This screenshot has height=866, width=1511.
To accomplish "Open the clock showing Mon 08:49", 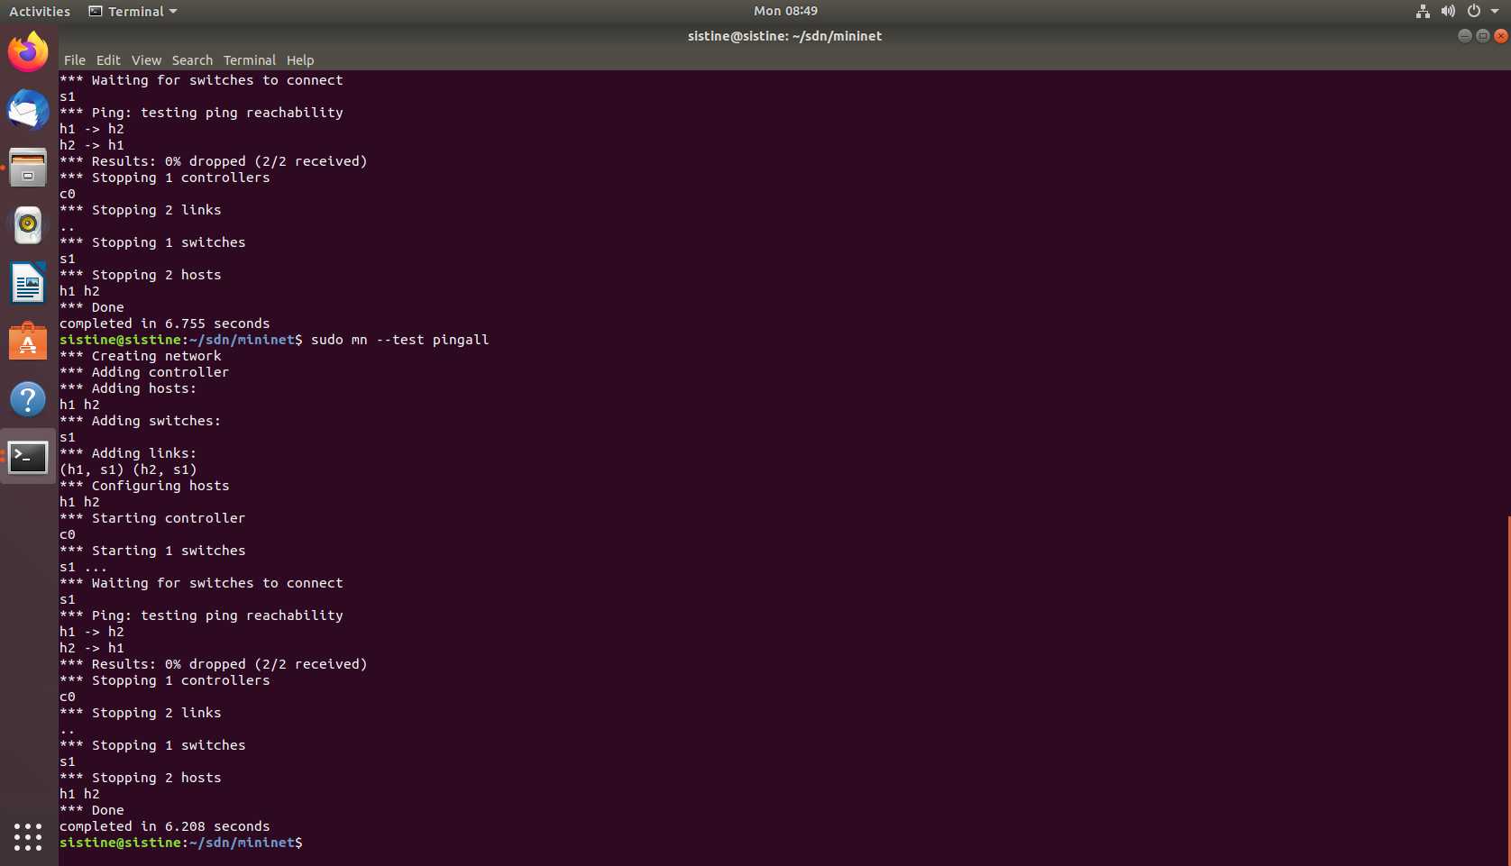I will [785, 11].
